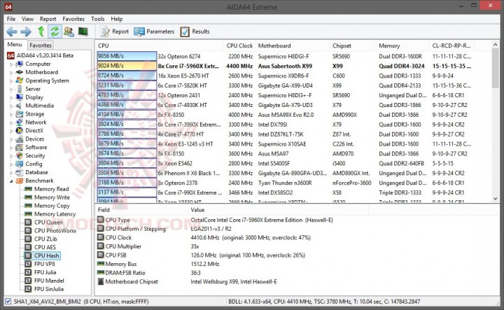Click the CL-RCD-RP-R column header
504x310 pixels.
(451, 45)
